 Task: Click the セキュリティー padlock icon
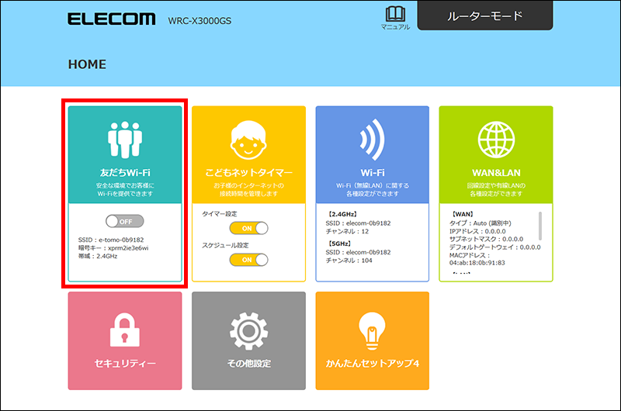pyautogui.click(x=125, y=330)
